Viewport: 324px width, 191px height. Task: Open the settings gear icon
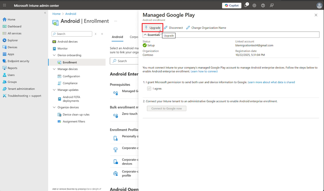(x=254, y=6)
